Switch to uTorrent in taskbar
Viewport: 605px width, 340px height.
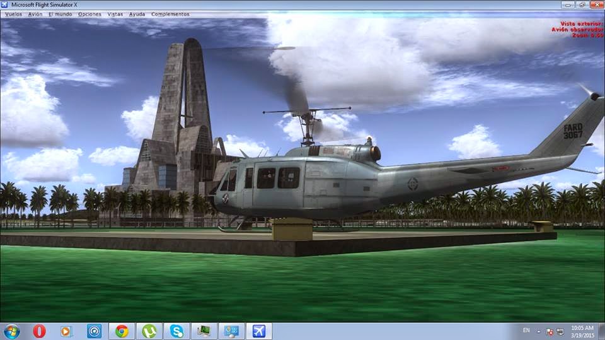point(149,331)
